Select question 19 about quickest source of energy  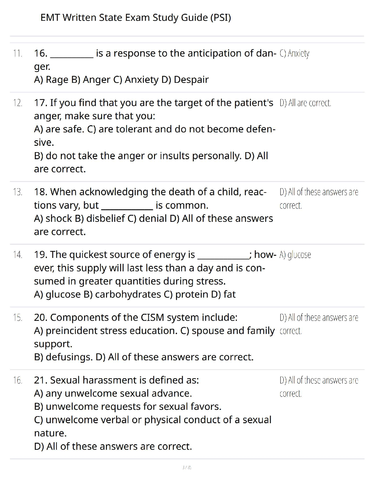point(155,274)
